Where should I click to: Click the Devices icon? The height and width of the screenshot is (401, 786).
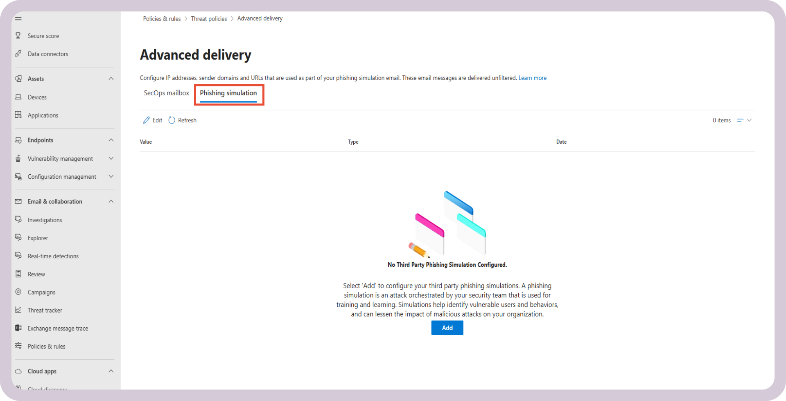click(18, 97)
